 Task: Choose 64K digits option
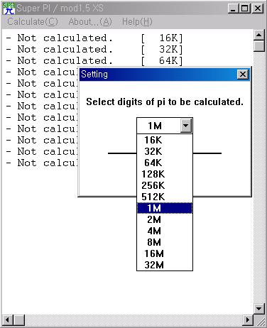tap(165, 163)
